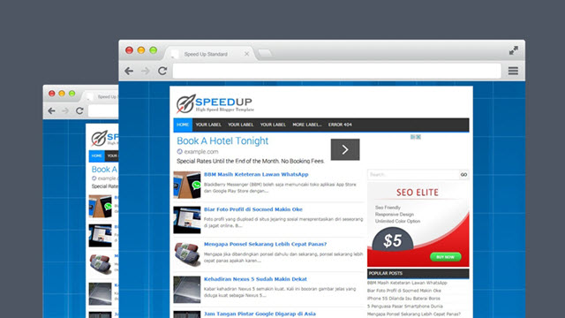Click the yellow minimize button of front window

141,50
